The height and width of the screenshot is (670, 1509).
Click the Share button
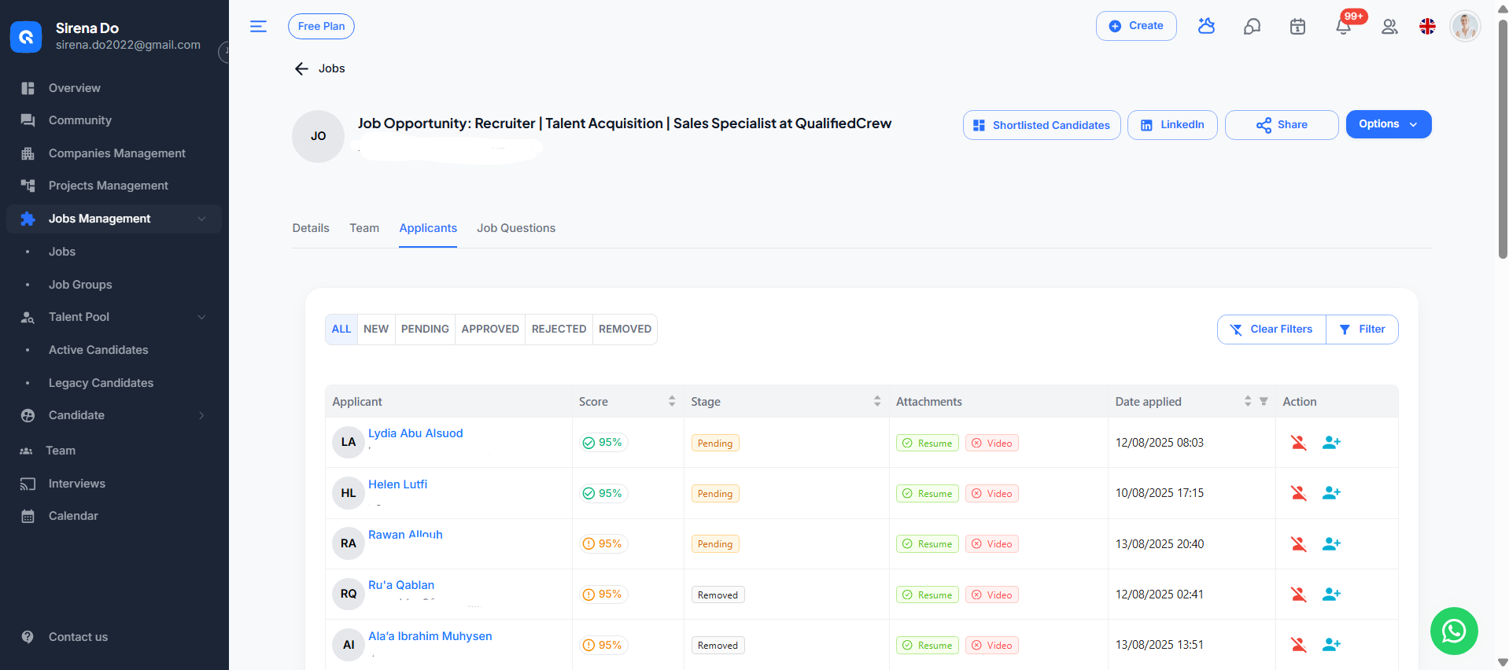(x=1282, y=125)
